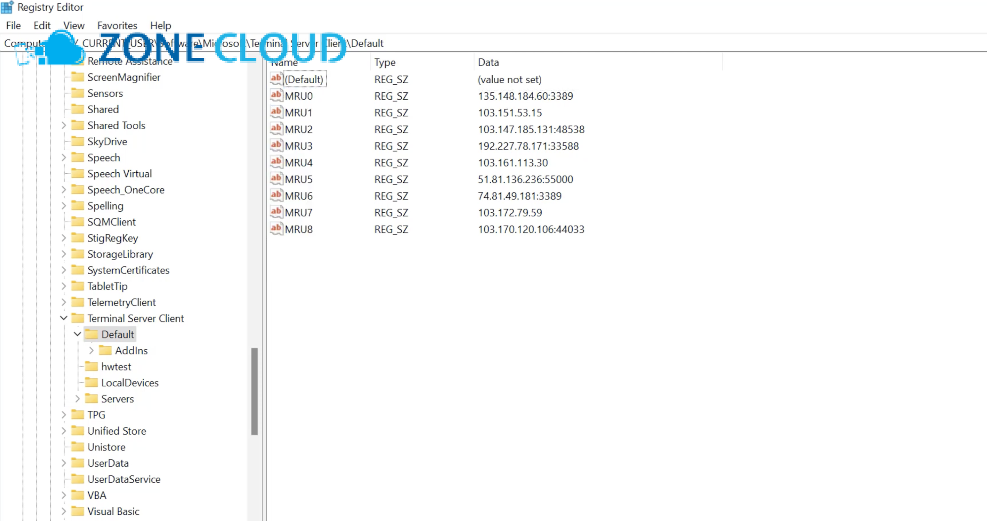Click the ScreenMagnifier folder icon
987x521 pixels.
pos(78,77)
